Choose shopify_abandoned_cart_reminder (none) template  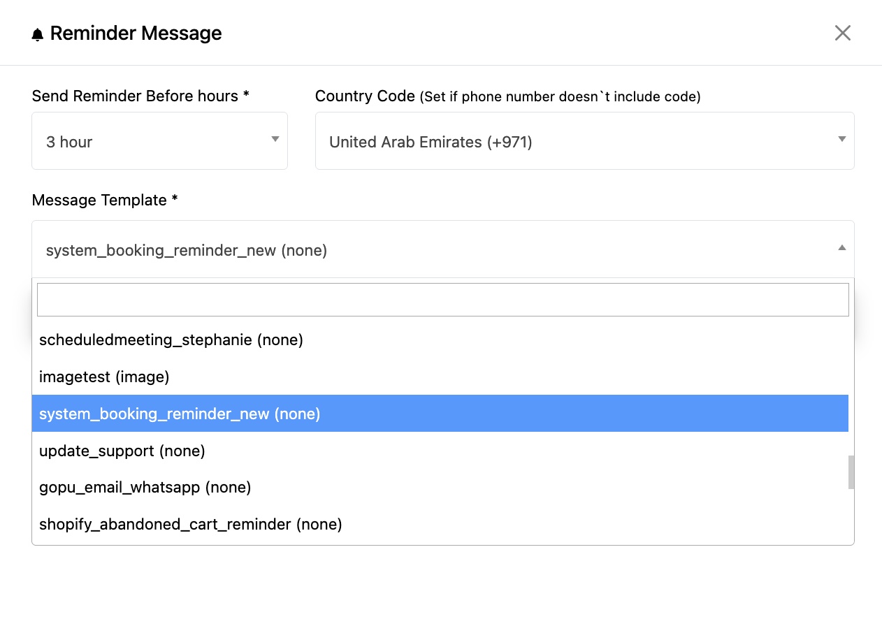point(440,525)
